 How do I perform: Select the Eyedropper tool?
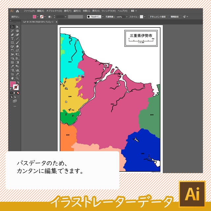pos(12,66)
